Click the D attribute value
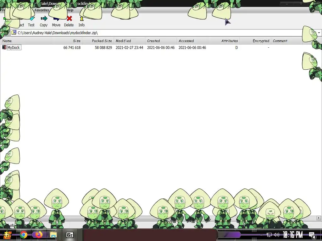Viewport: 322px width, 241px height. pos(236,48)
